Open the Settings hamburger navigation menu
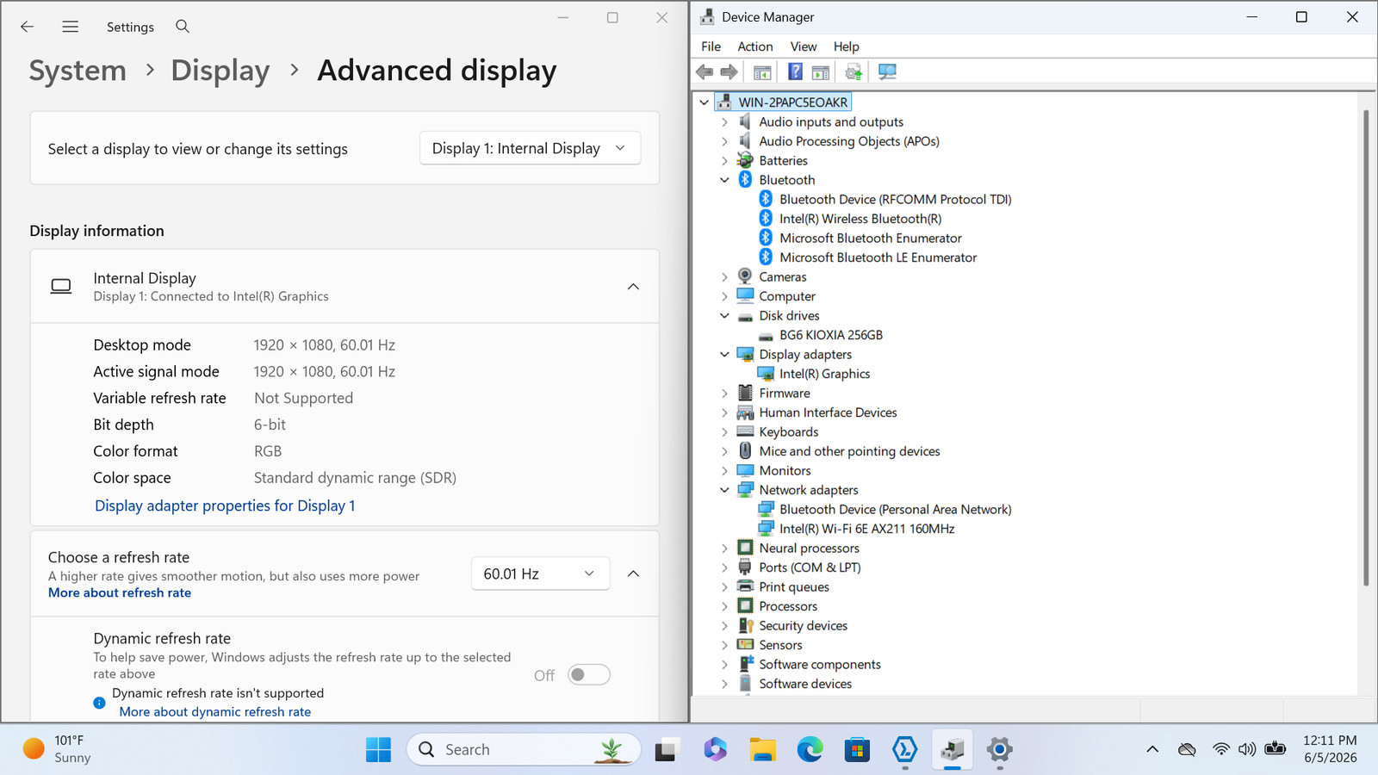The image size is (1378, 775). coord(71,27)
